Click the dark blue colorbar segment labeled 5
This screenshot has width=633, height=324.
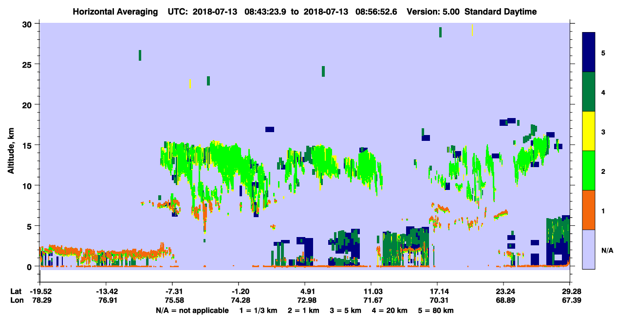click(589, 52)
